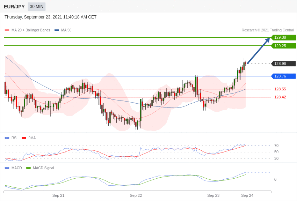Click the RSI 50 level label
Viewport: 297px width, 201px height.
[276, 152]
